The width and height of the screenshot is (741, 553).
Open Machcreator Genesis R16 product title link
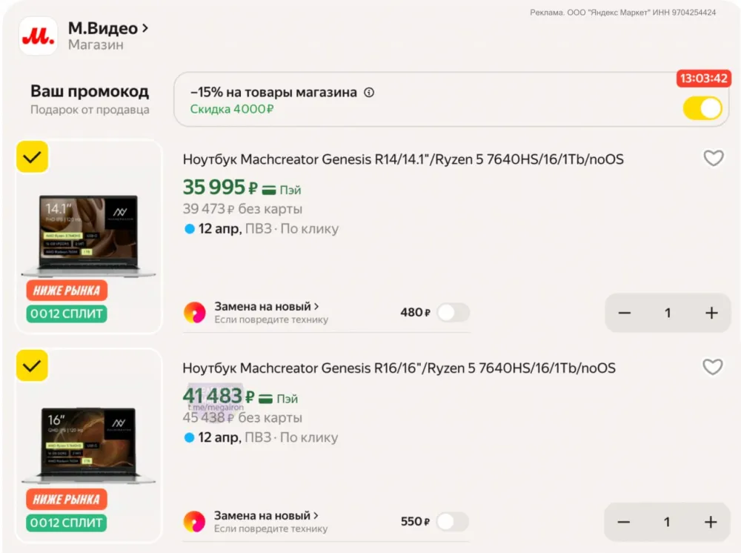(x=399, y=368)
